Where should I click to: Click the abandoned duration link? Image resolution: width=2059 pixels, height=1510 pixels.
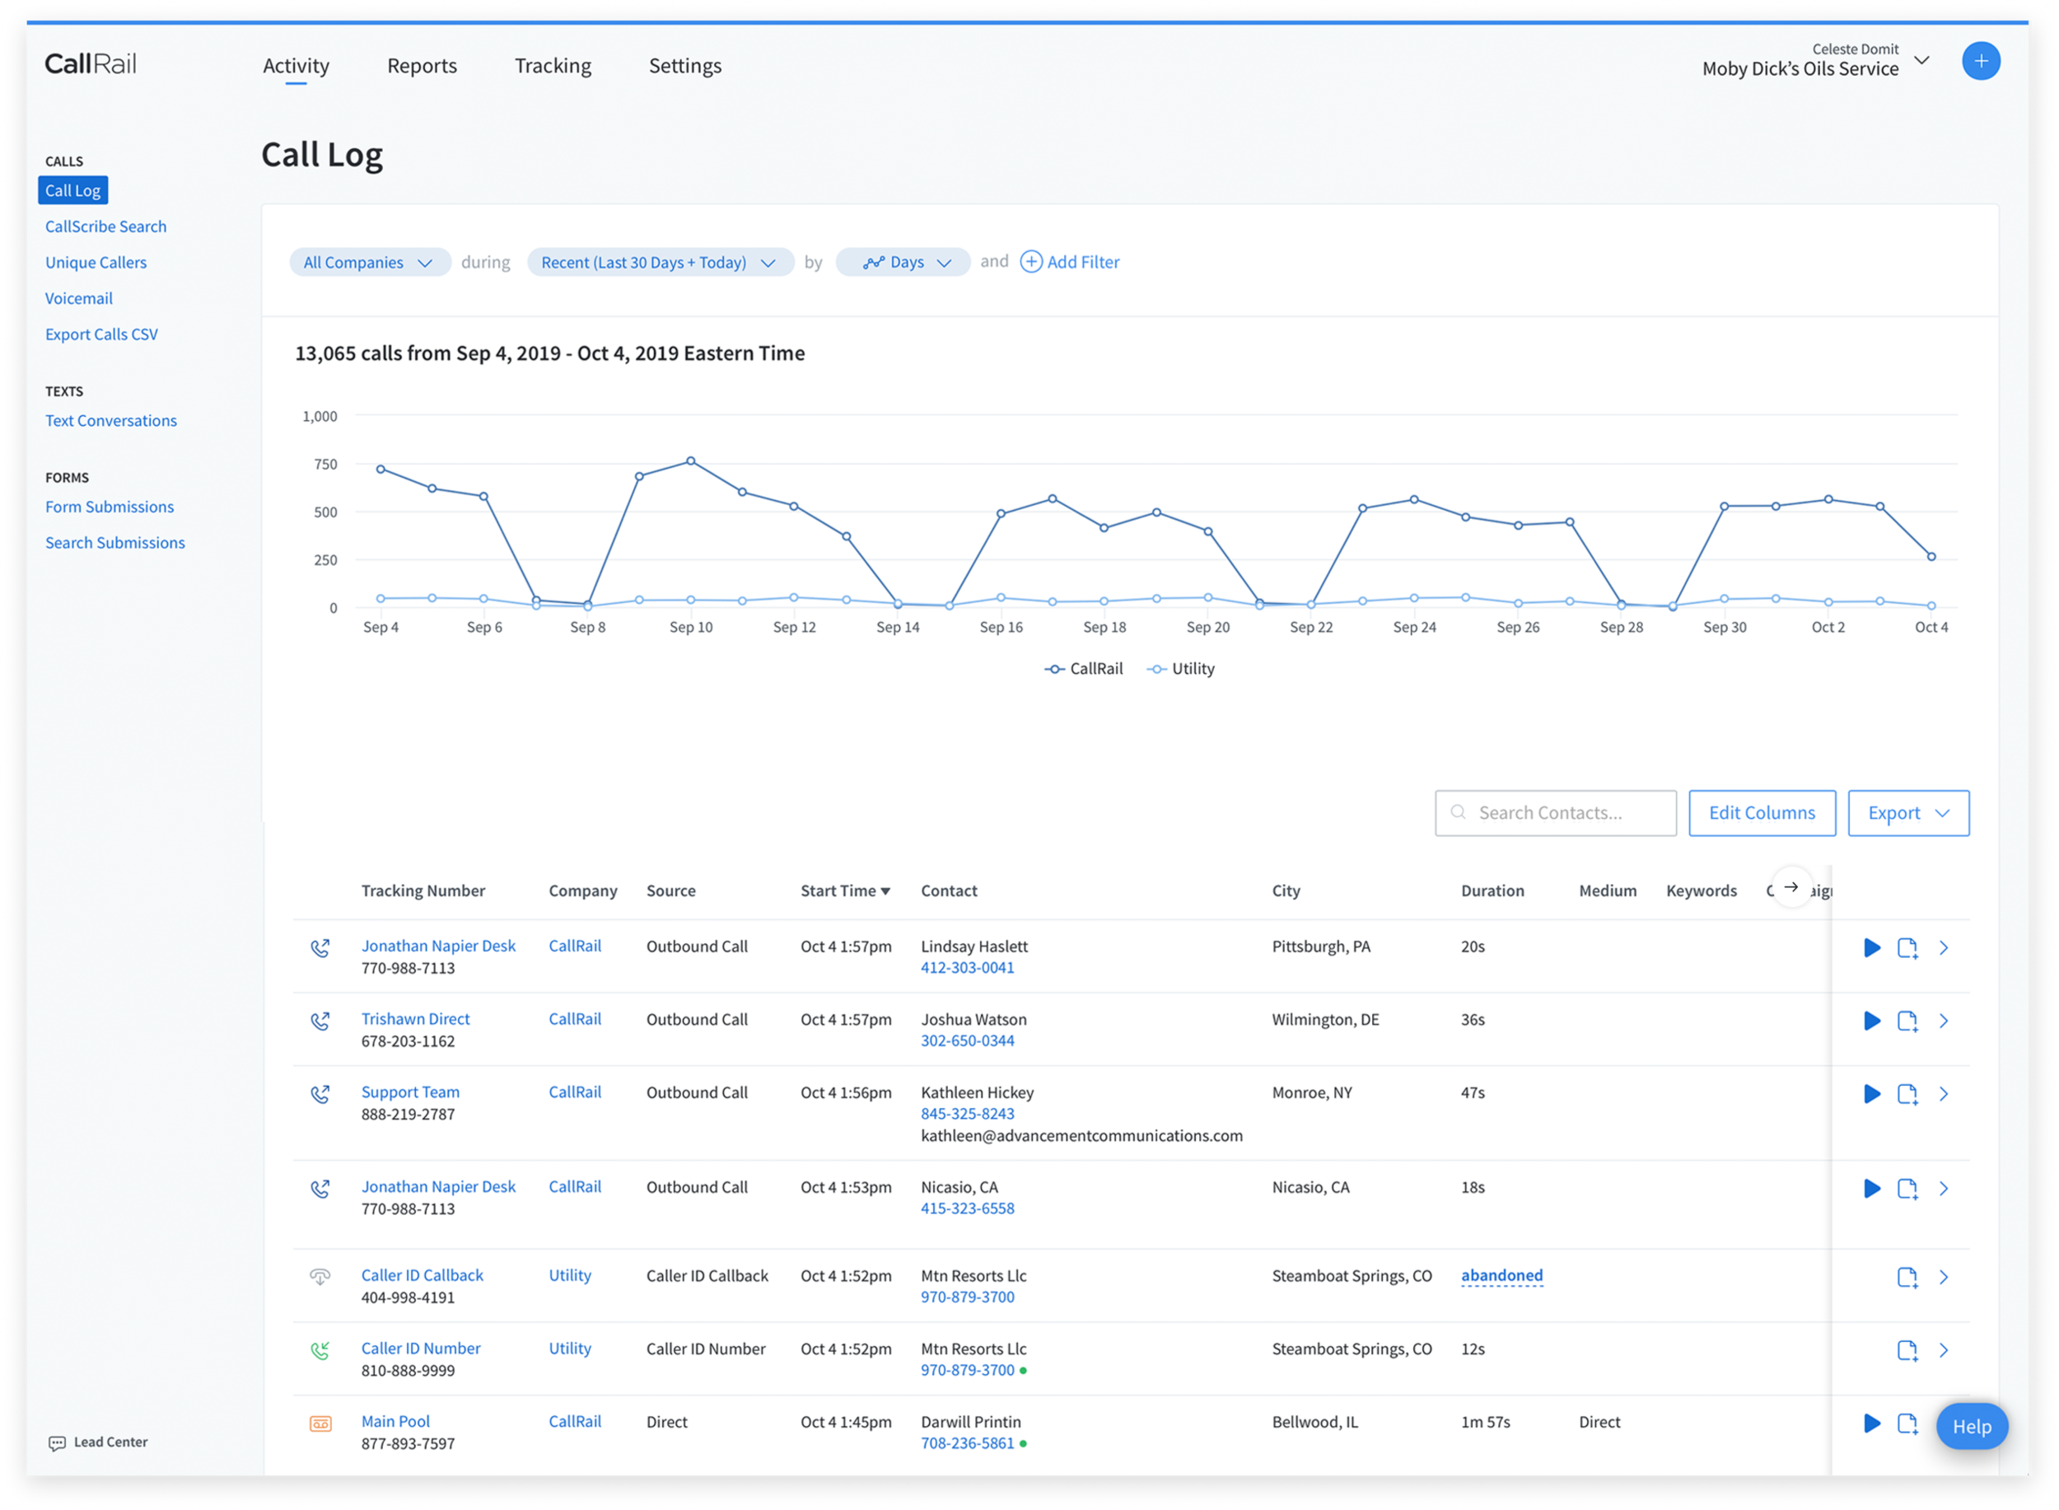[x=1501, y=1276]
